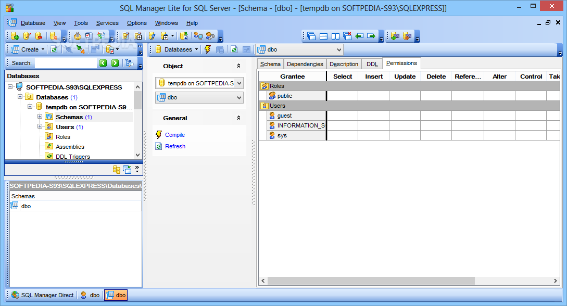Open the tempdb database dropdown in Object panel
The width and height of the screenshot is (567, 306).
click(x=239, y=83)
